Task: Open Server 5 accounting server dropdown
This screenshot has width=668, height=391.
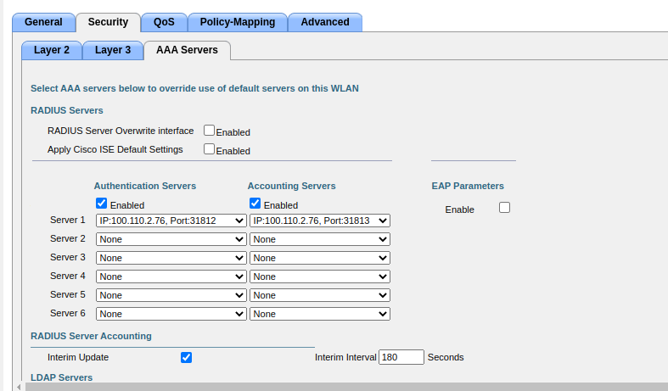Action: [320, 295]
